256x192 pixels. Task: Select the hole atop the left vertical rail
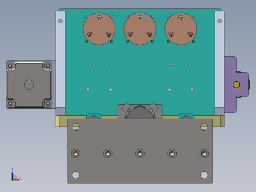click(61, 21)
